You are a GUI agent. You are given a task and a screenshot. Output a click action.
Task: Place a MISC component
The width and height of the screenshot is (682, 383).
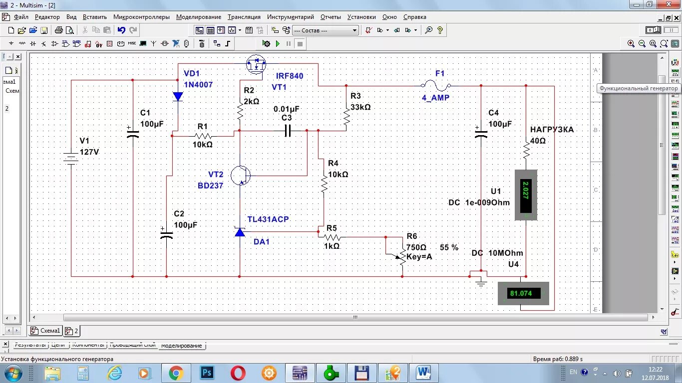click(132, 43)
